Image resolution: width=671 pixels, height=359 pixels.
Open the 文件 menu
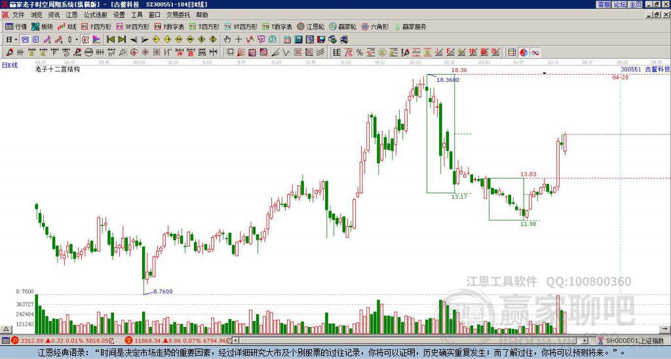point(18,15)
